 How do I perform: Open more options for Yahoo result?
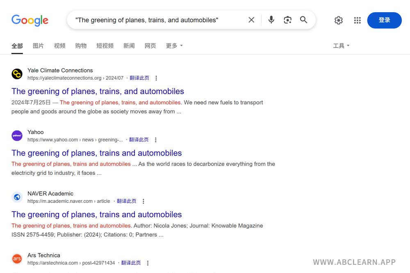coord(155,140)
